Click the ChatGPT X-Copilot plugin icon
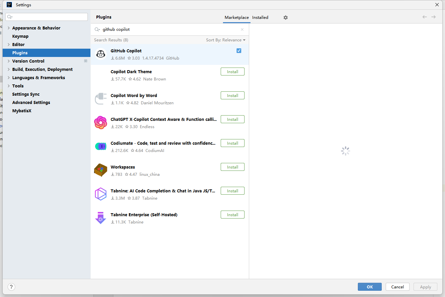 coord(101,123)
